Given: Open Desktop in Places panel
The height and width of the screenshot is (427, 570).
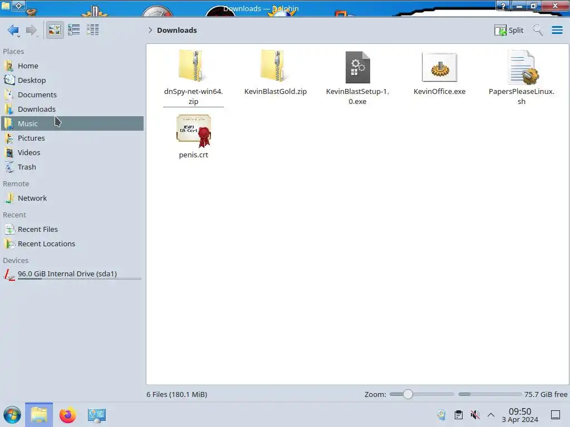Looking at the screenshot, I should click(x=72, y=80).
